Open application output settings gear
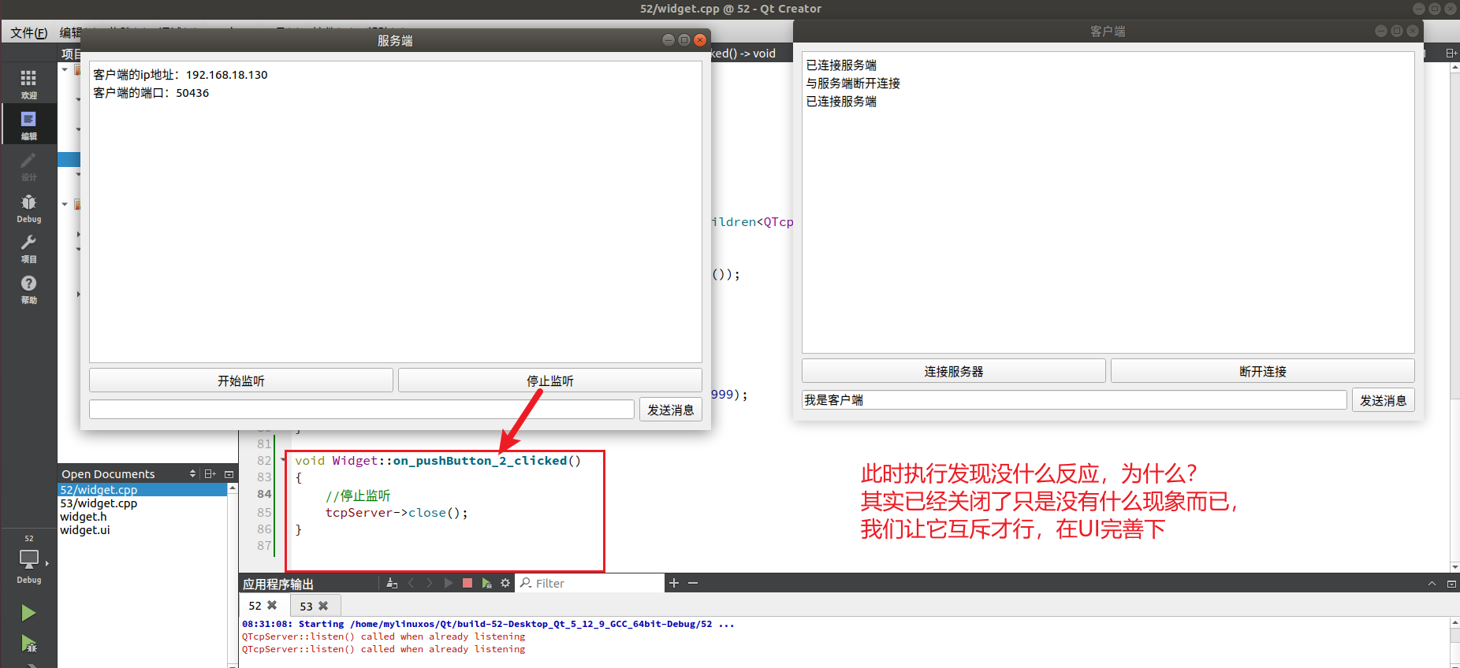Screen dimensions: 1460x668 (x=505, y=583)
